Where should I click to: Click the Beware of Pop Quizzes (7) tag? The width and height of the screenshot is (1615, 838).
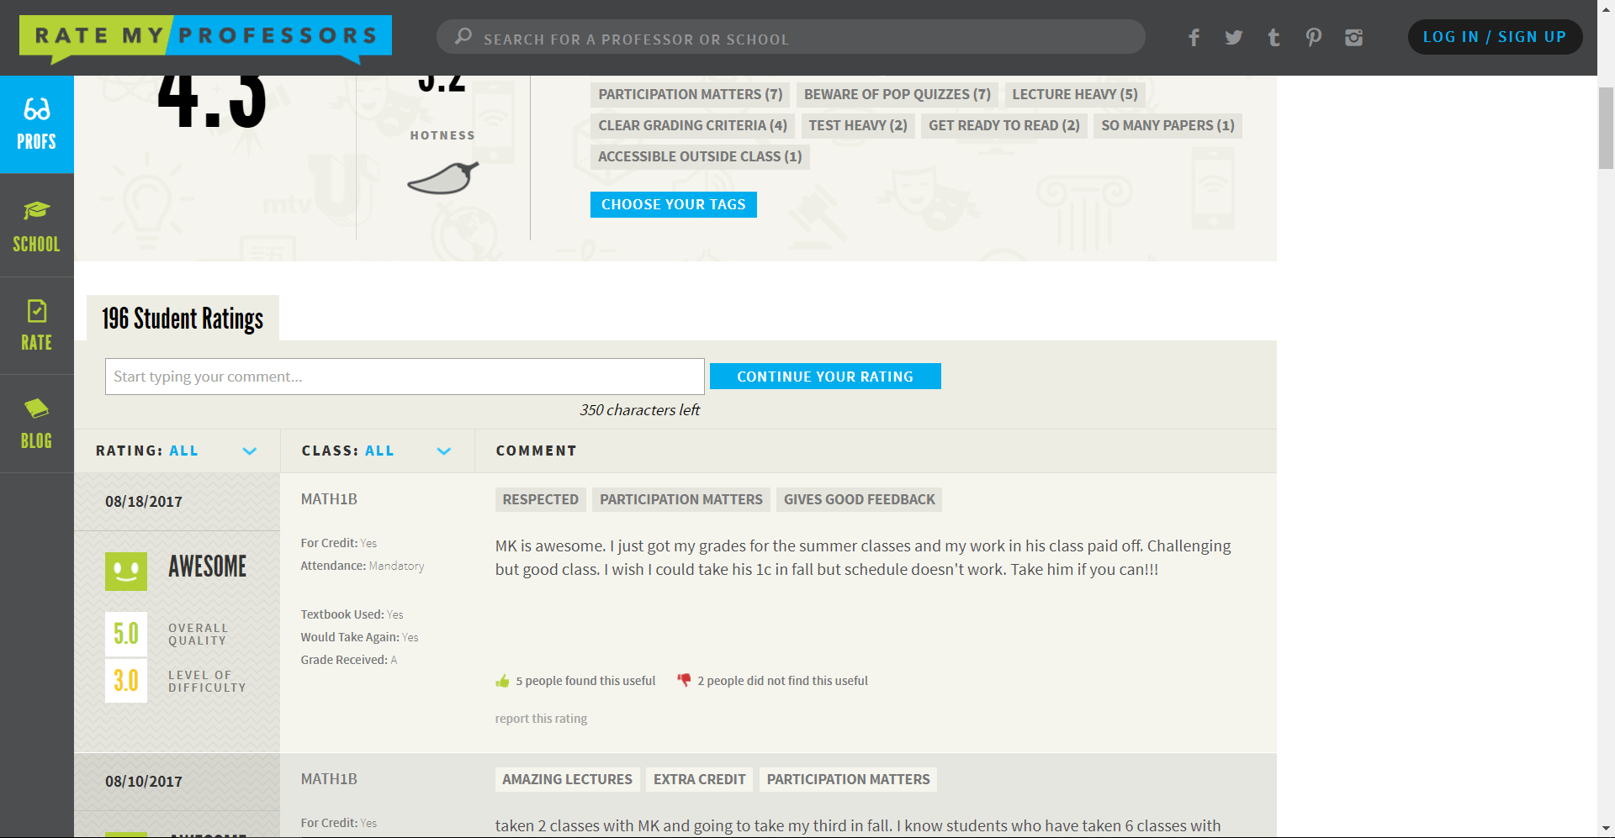(x=898, y=94)
